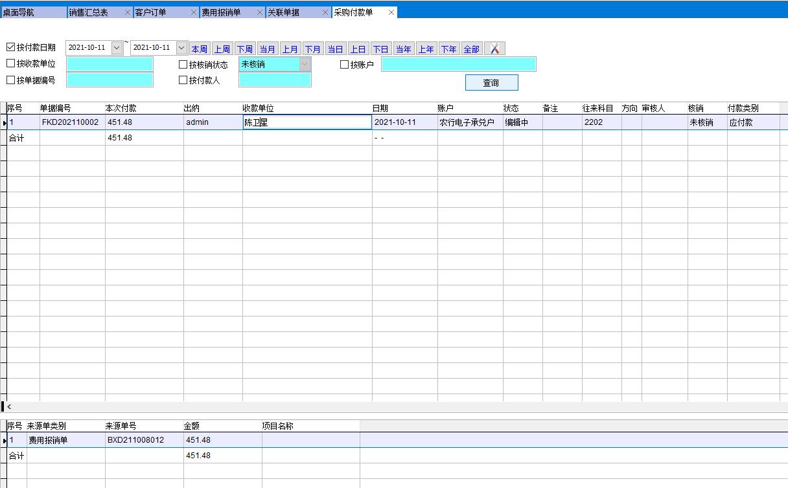Screen dimensions: 788x488
Task: Click the tools settings icon beside 全部
Action: (x=494, y=49)
